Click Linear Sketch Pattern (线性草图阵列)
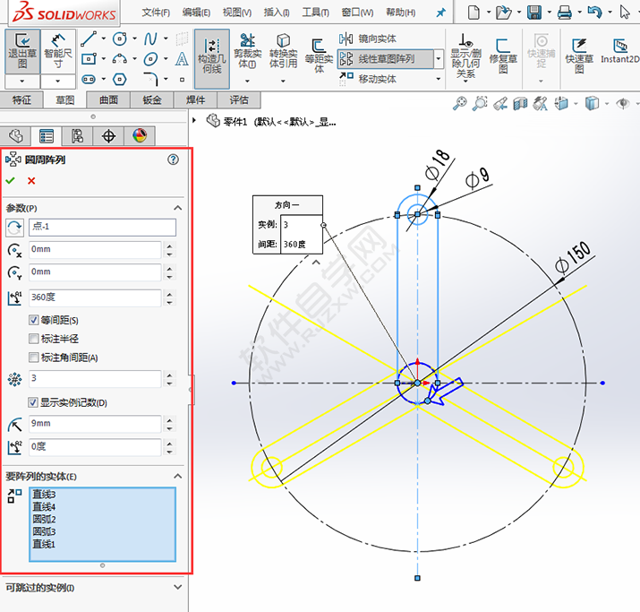This screenshot has height=612, width=640. 385,59
